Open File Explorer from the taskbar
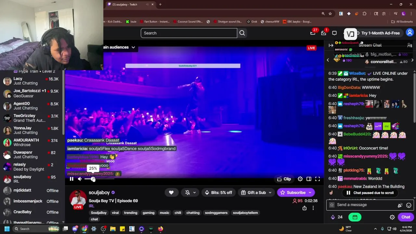Screen dimensions: 416x234 coord(113,229)
